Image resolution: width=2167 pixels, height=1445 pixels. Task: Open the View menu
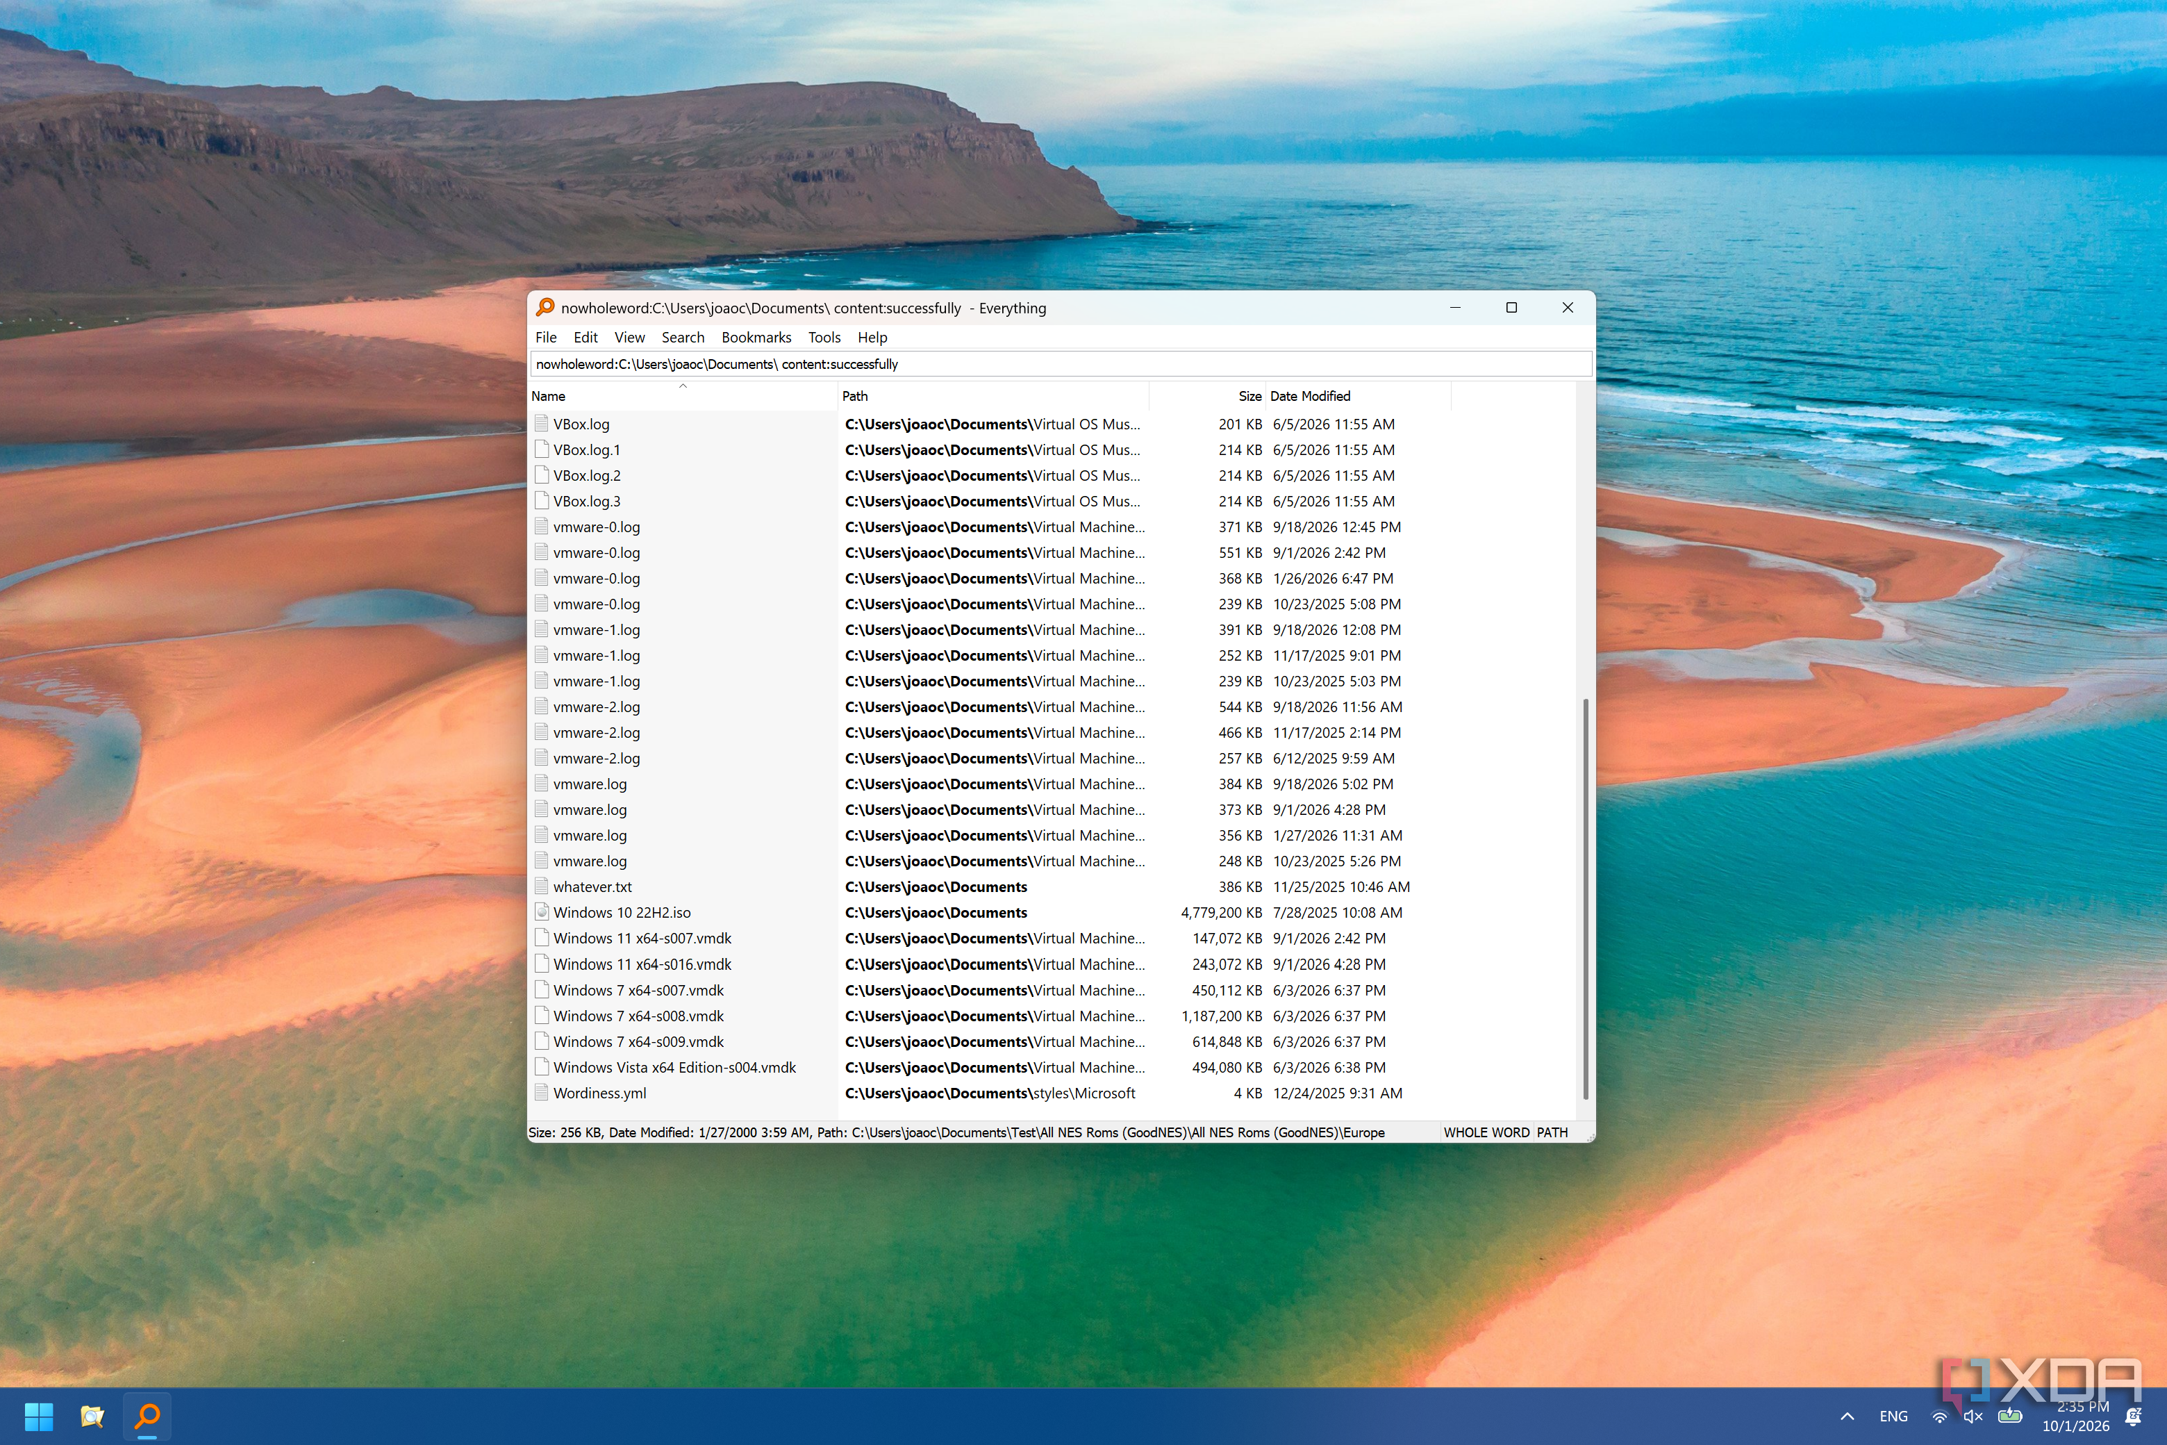630,338
